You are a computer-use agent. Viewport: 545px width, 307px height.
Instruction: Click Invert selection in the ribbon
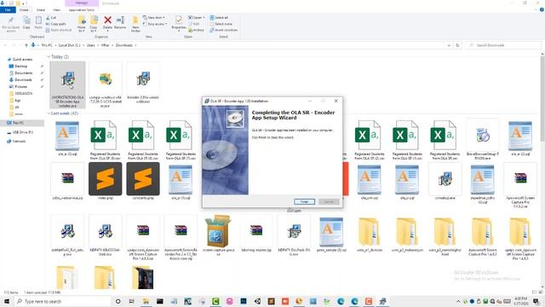click(223, 30)
